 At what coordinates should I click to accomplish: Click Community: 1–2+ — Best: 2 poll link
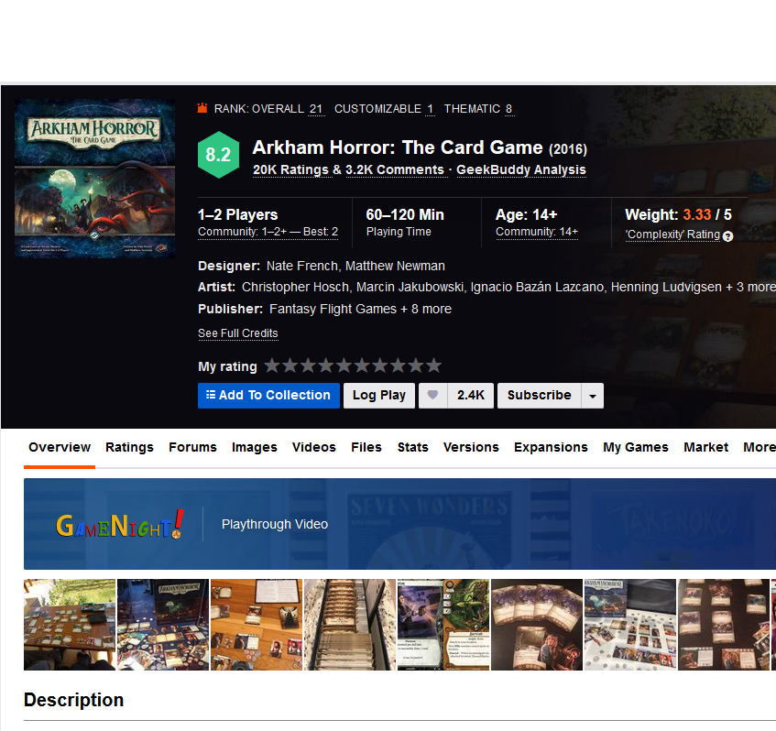268,232
